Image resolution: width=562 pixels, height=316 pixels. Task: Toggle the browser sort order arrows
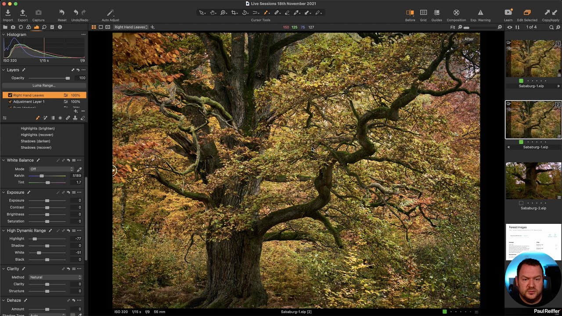517,27
